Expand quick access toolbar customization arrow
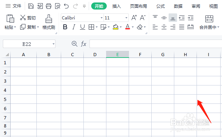Image resolution: width=222 pixels, height=137 pixels. (x=84, y=6)
